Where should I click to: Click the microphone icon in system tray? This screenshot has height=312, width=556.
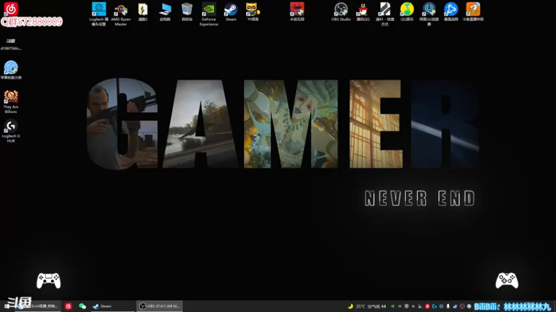448,306
